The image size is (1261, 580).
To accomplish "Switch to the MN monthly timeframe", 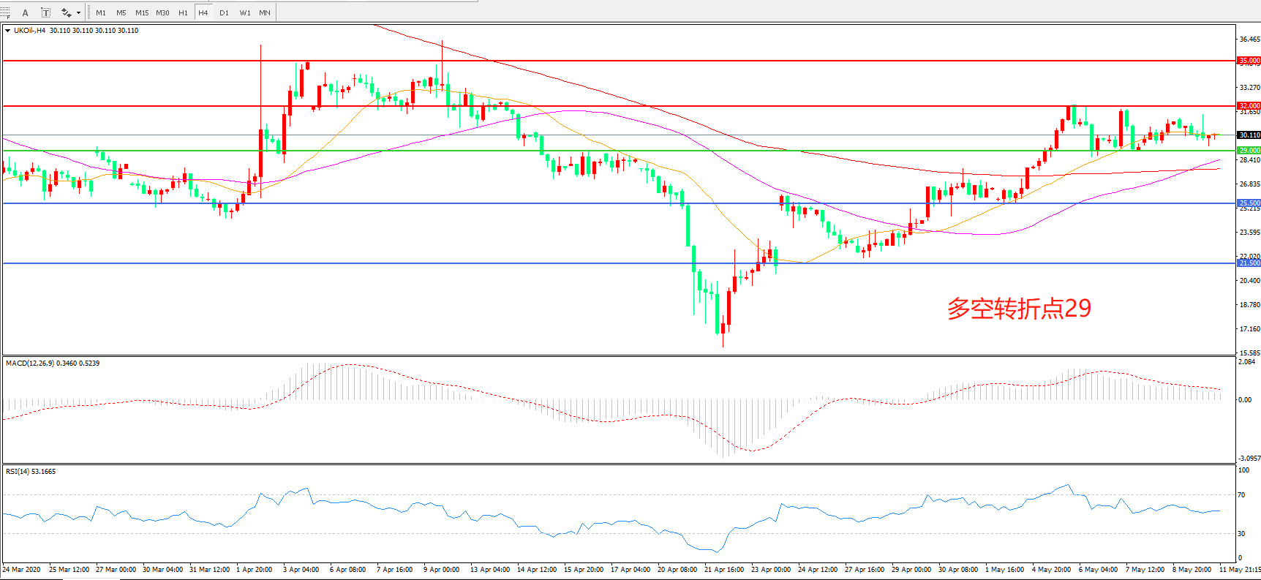I will click(x=265, y=12).
